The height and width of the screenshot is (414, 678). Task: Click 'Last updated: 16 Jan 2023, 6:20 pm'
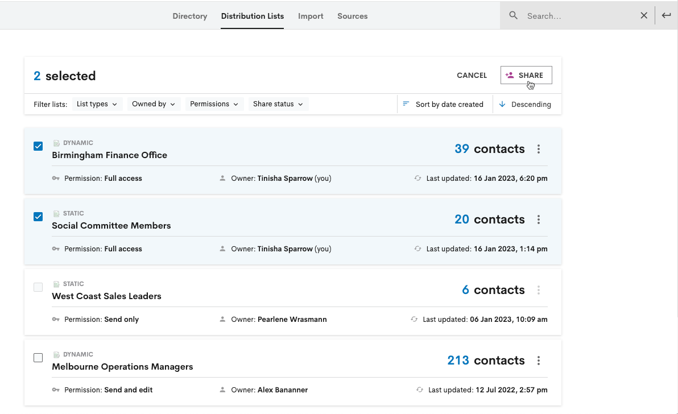click(x=487, y=179)
